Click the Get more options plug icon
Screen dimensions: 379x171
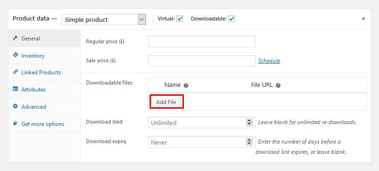[x=15, y=123]
